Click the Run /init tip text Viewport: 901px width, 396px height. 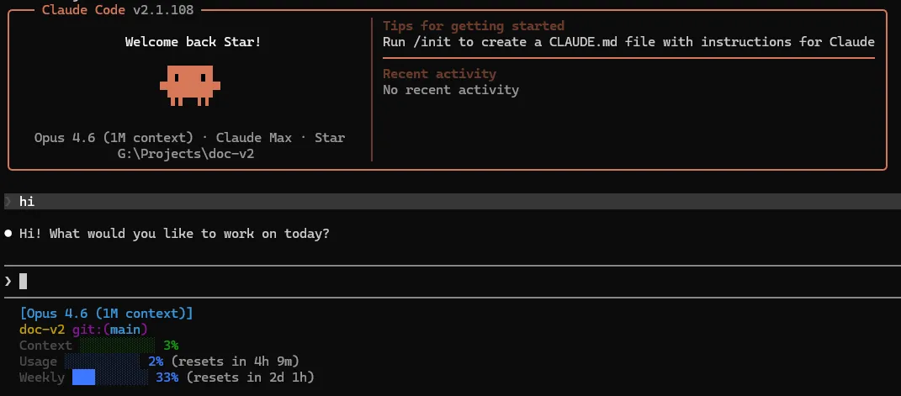(x=628, y=42)
